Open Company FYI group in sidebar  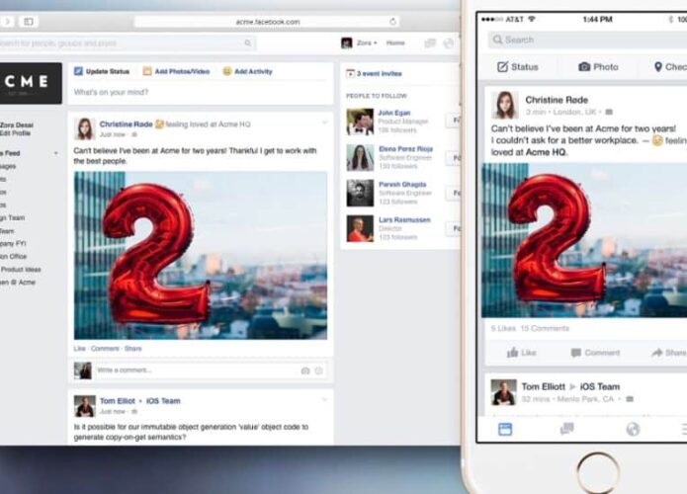(x=13, y=243)
